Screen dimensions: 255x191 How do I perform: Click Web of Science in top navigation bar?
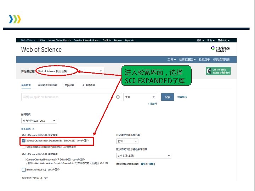tap(28, 40)
